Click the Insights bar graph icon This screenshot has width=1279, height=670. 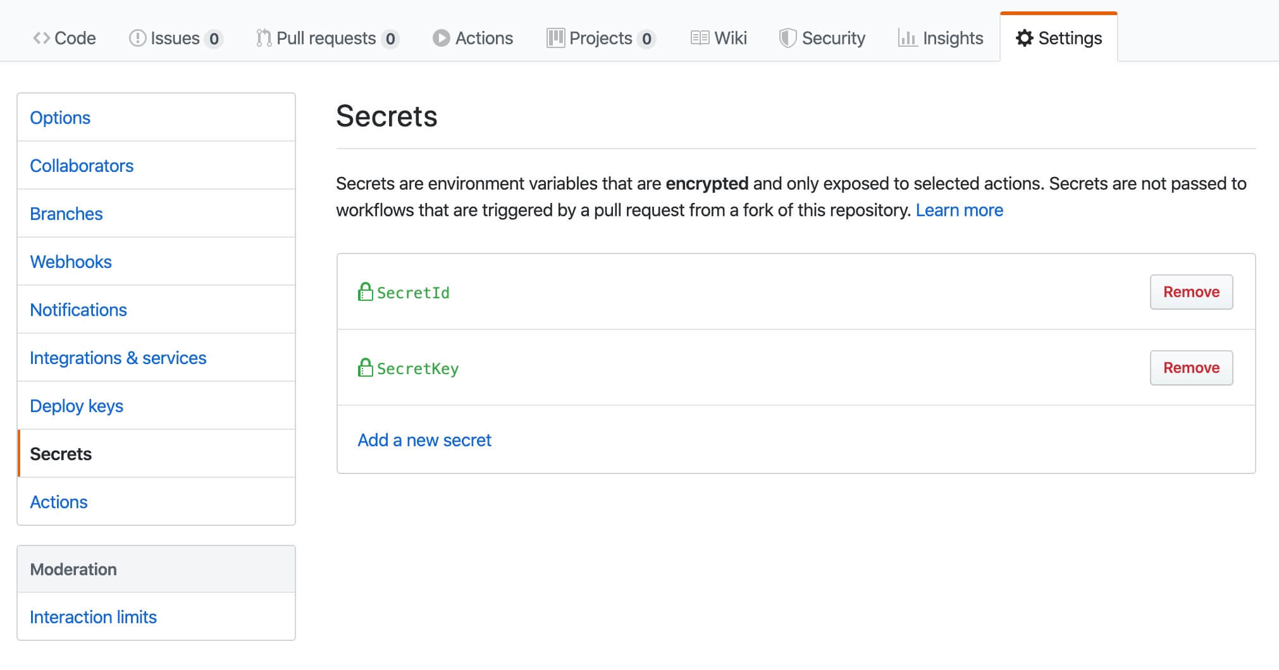(x=907, y=39)
